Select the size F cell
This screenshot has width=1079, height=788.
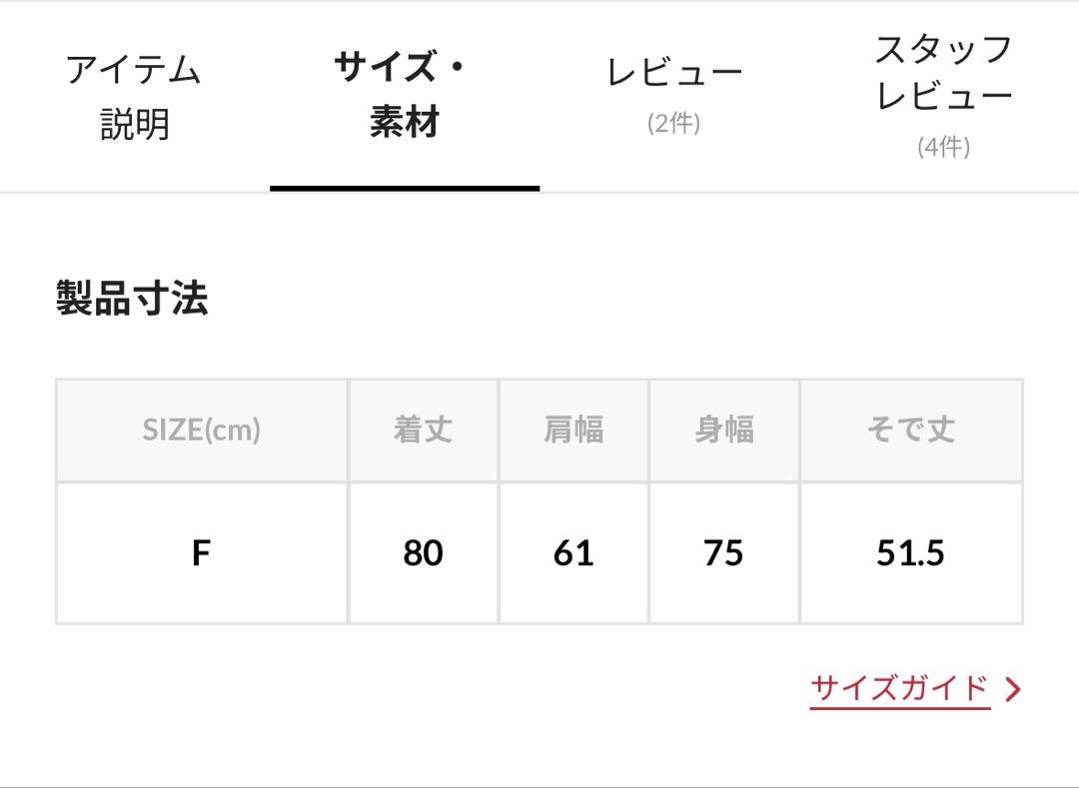coord(202,553)
